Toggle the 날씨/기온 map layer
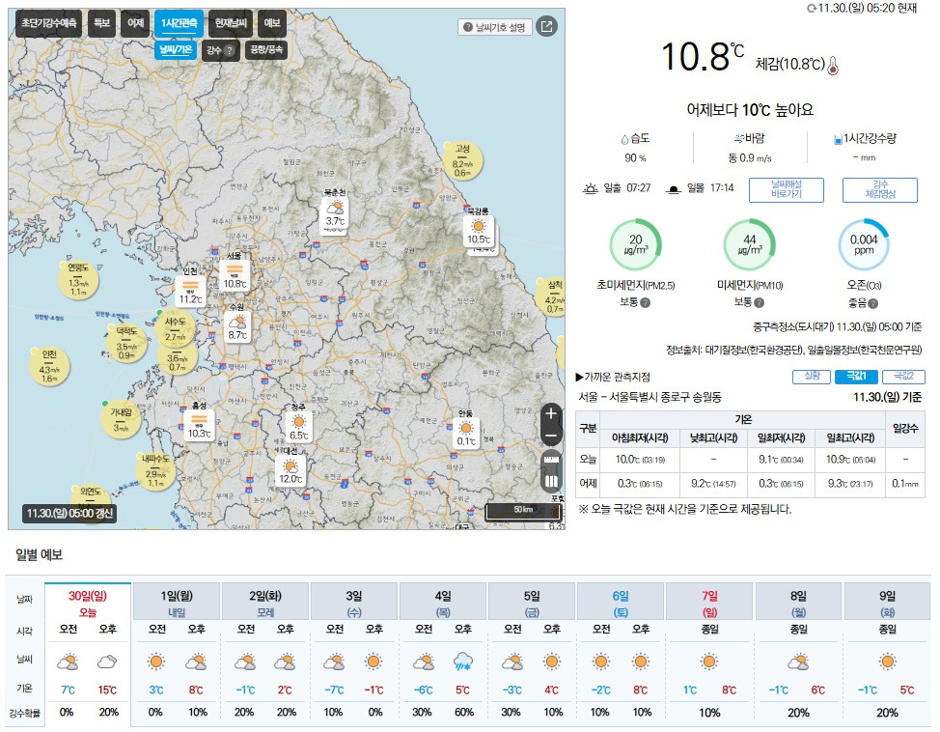This screenshot has width=940, height=732. [x=176, y=50]
